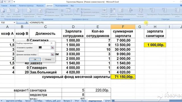Image resolution: width=182 pixels, height=102 pixels.
Task: Click the fx insert function icon
Action: pyautogui.click(x=26, y=23)
